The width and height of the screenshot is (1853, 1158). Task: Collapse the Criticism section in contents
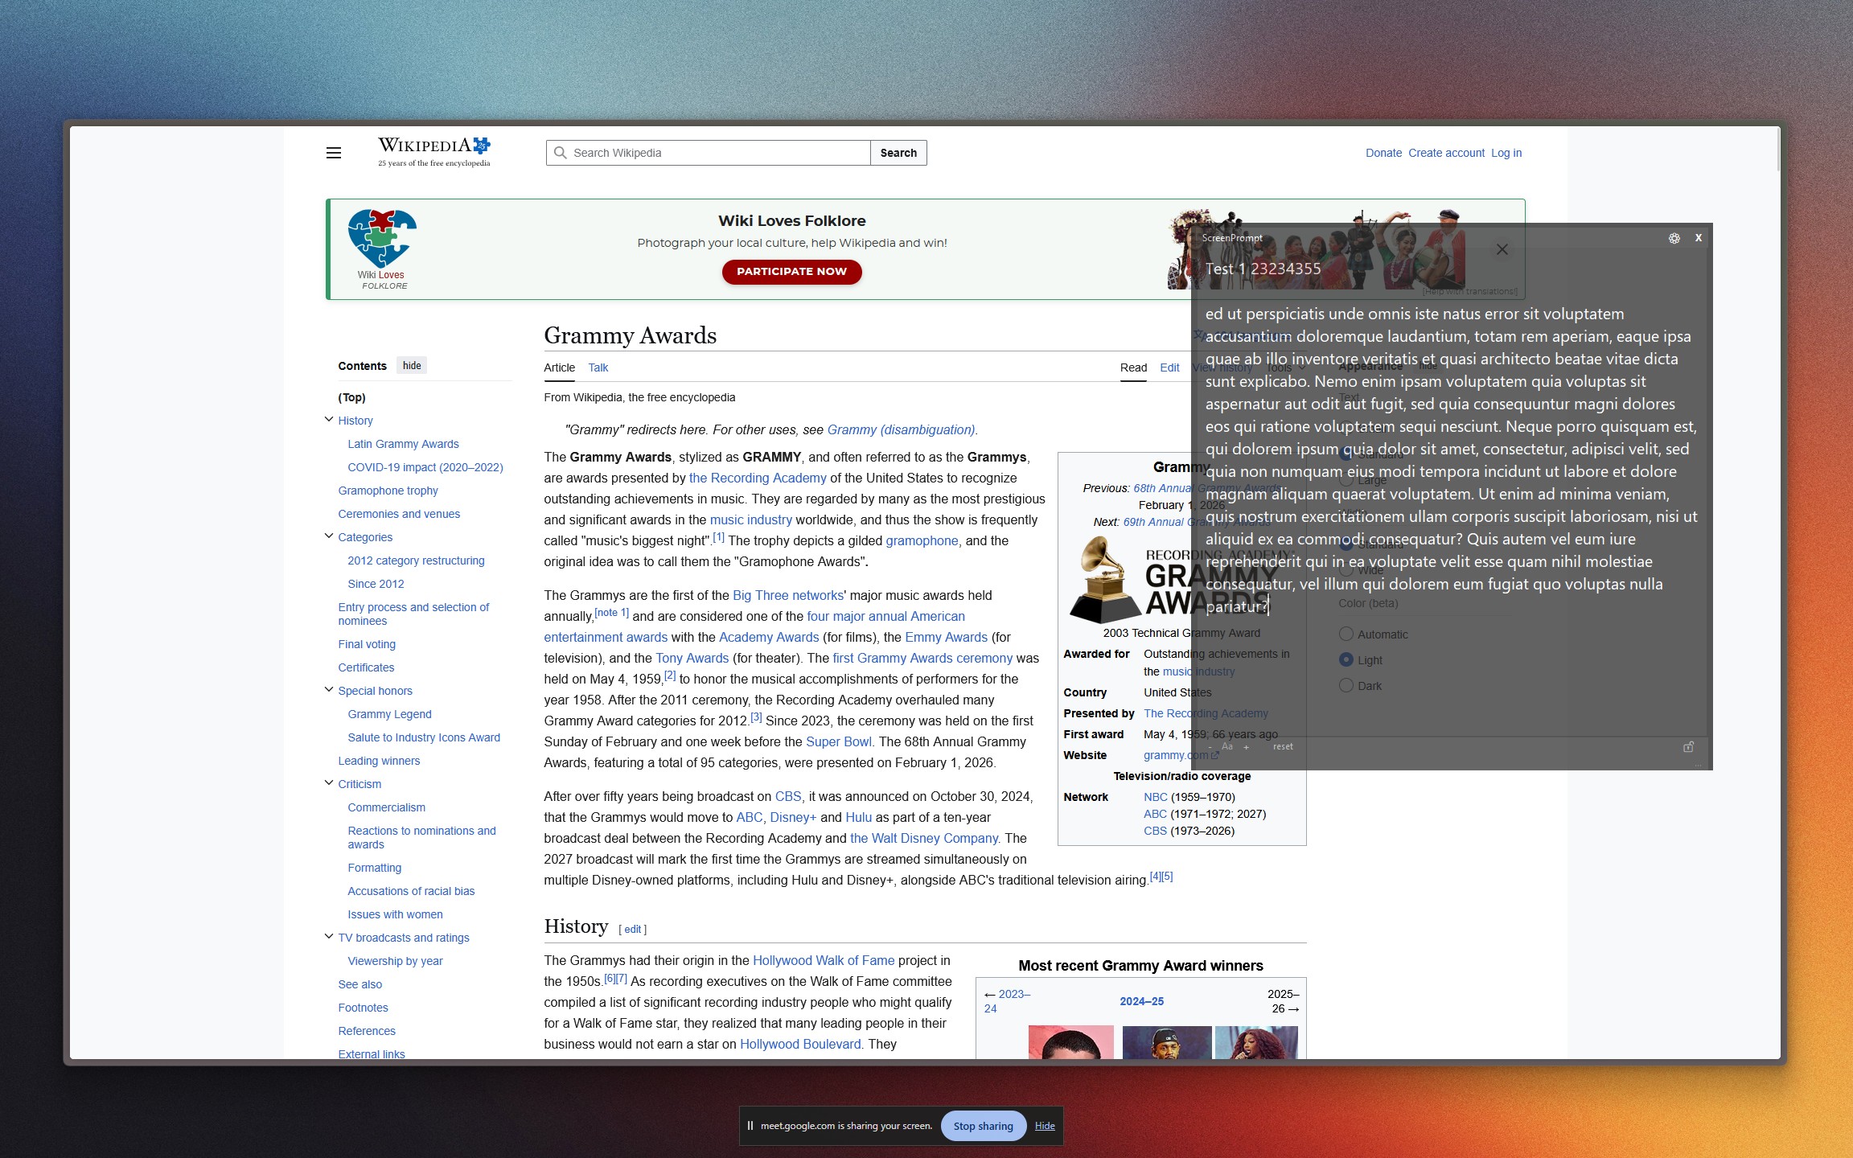328,782
